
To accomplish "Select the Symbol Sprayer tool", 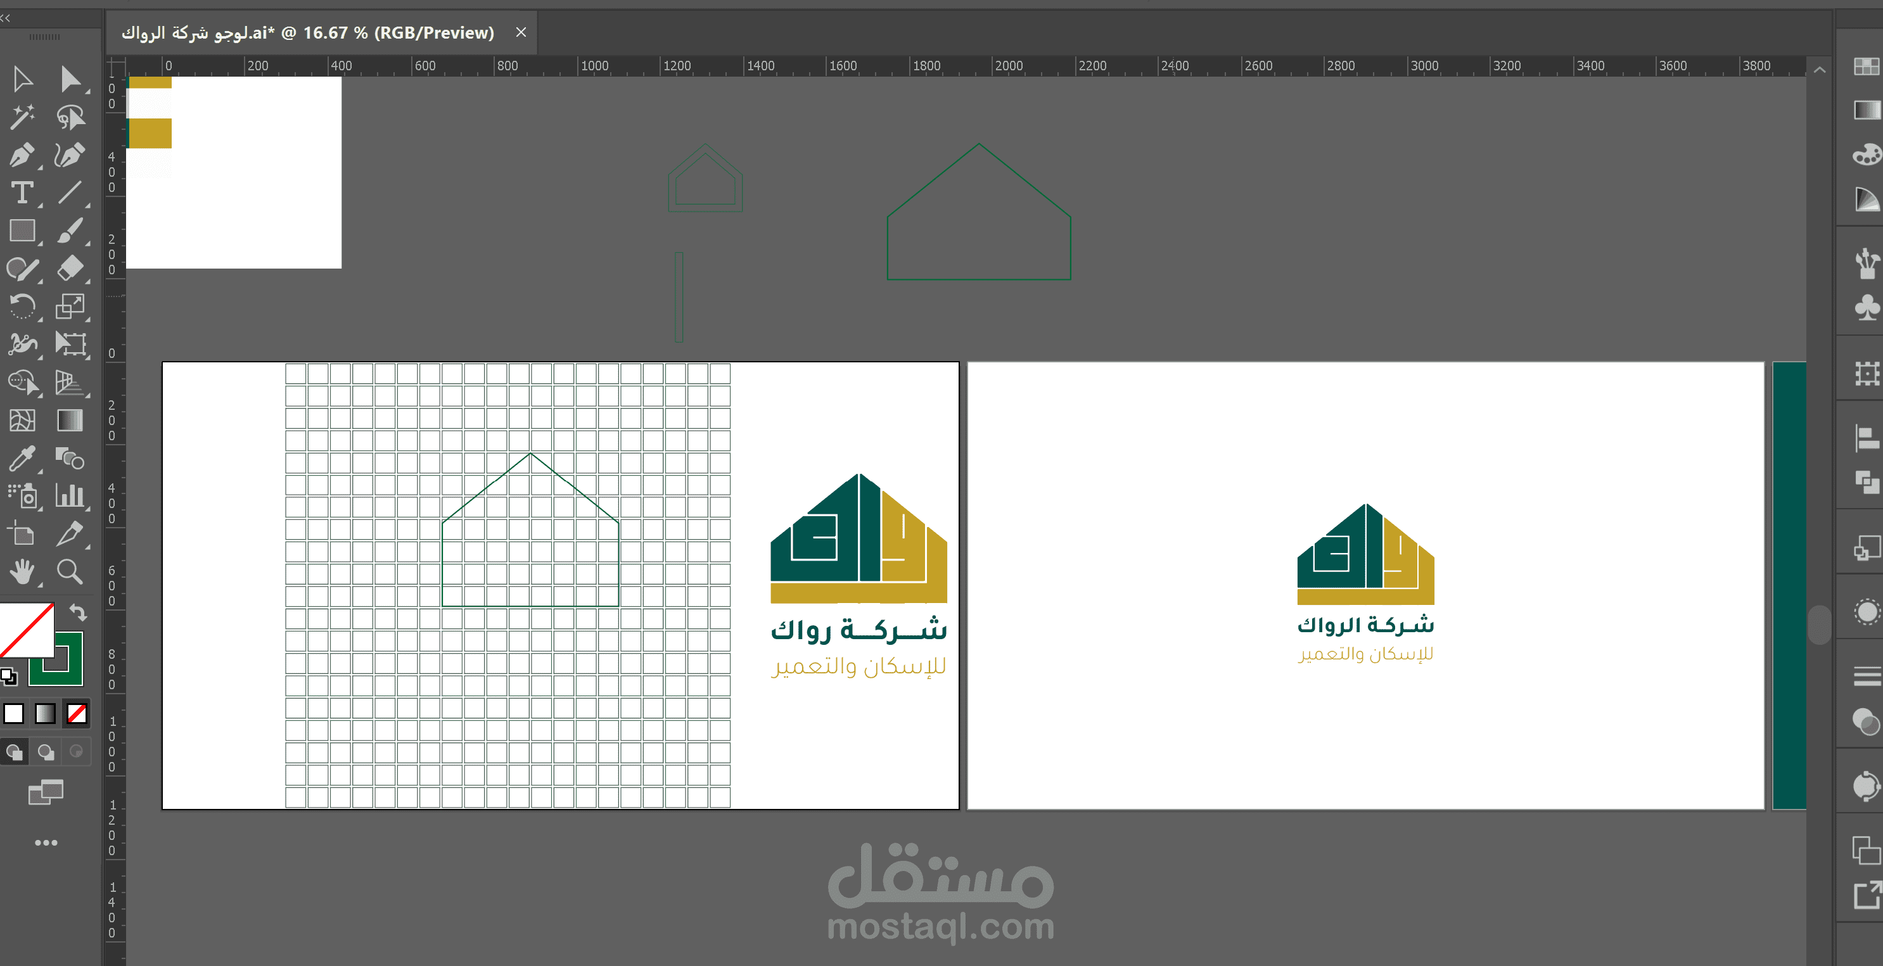I will (x=22, y=496).
